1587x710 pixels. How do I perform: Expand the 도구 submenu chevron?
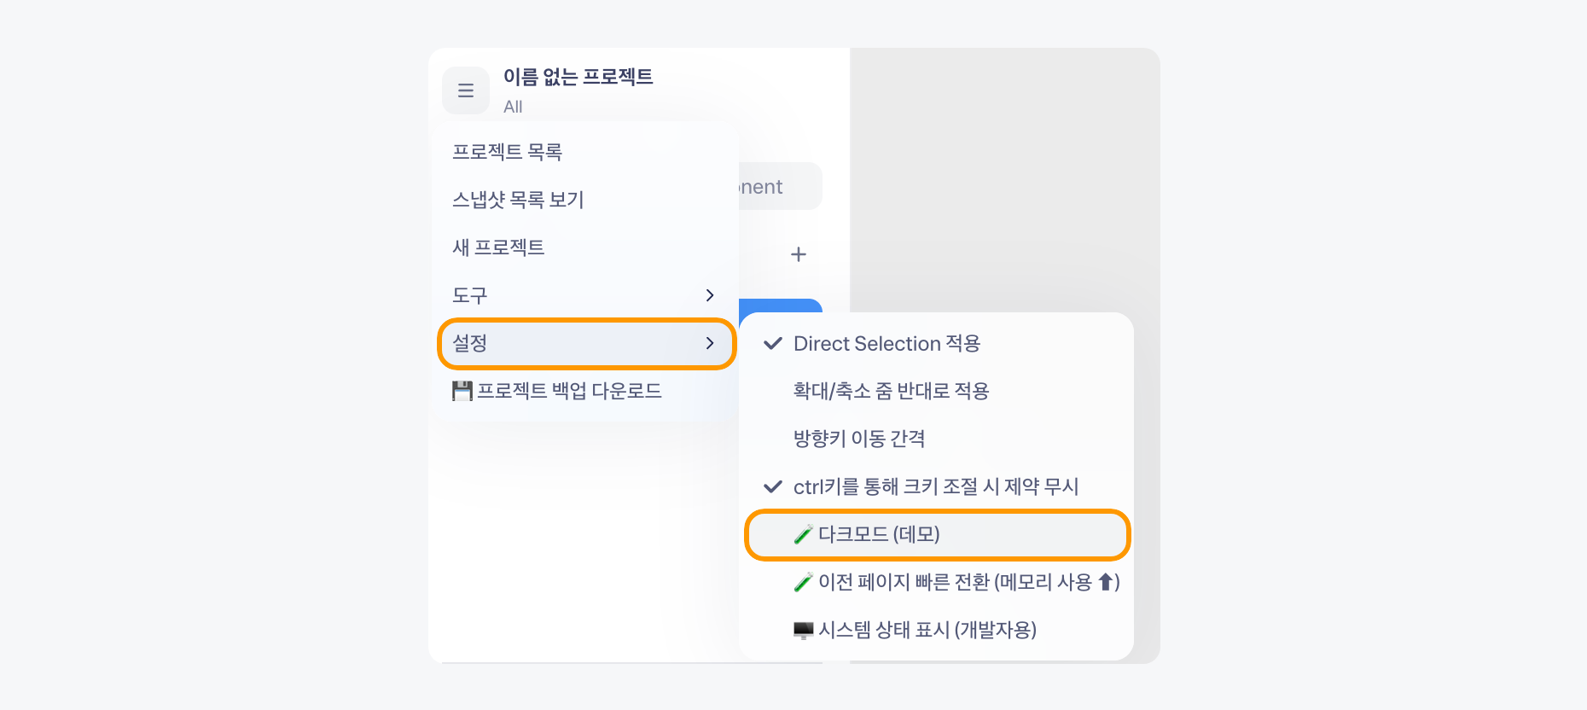(x=710, y=295)
